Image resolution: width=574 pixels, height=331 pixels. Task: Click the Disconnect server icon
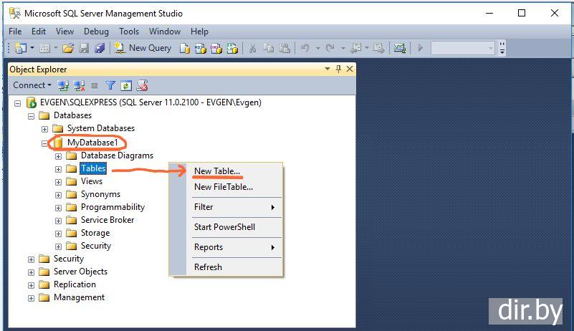tap(79, 86)
